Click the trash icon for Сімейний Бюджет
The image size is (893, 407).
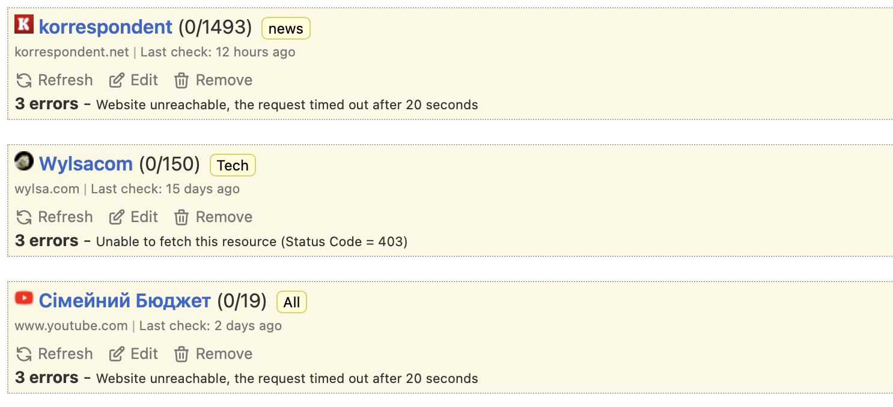point(181,354)
